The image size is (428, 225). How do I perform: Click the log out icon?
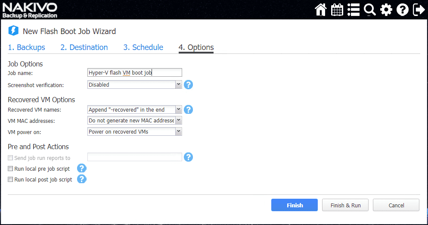tap(419, 9)
